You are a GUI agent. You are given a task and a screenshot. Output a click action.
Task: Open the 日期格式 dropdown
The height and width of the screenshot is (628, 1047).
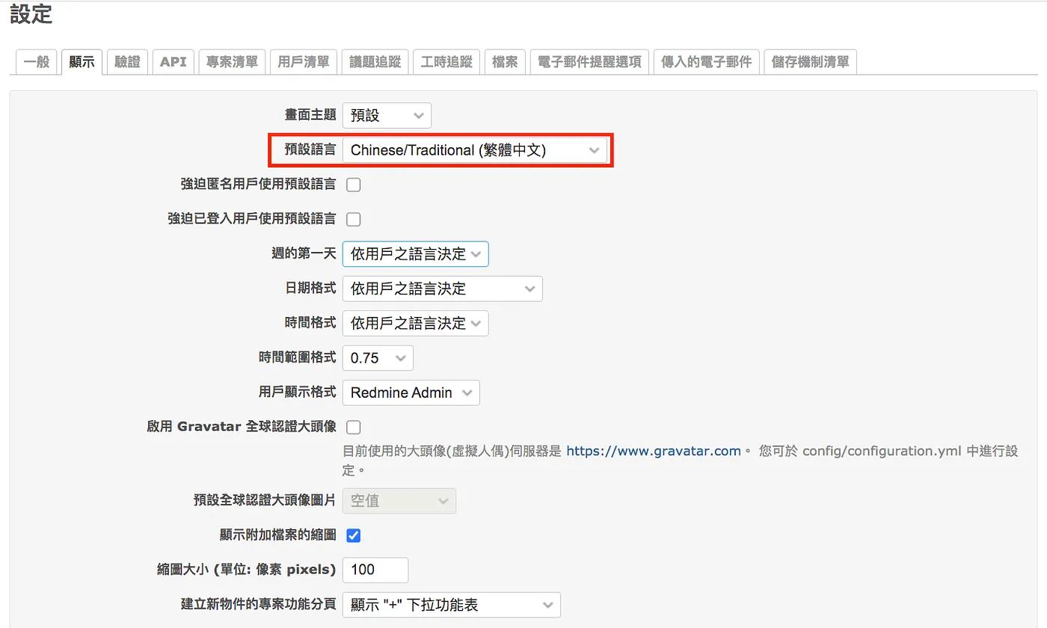[442, 289]
